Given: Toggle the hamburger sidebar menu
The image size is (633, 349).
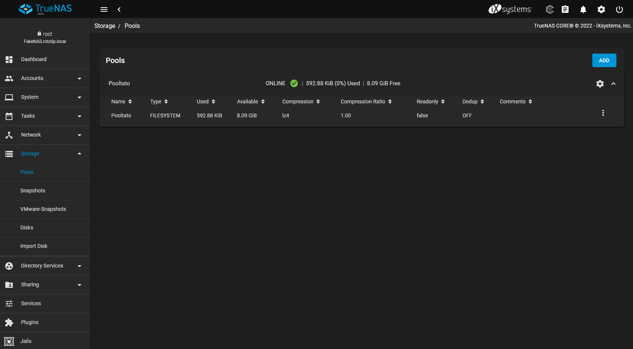Looking at the screenshot, I should (x=104, y=9).
